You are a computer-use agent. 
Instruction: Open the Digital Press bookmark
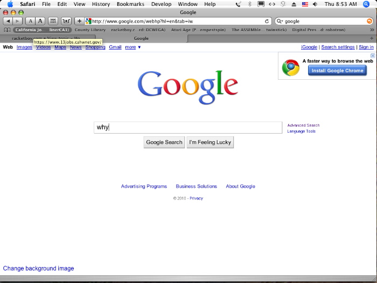click(319, 30)
